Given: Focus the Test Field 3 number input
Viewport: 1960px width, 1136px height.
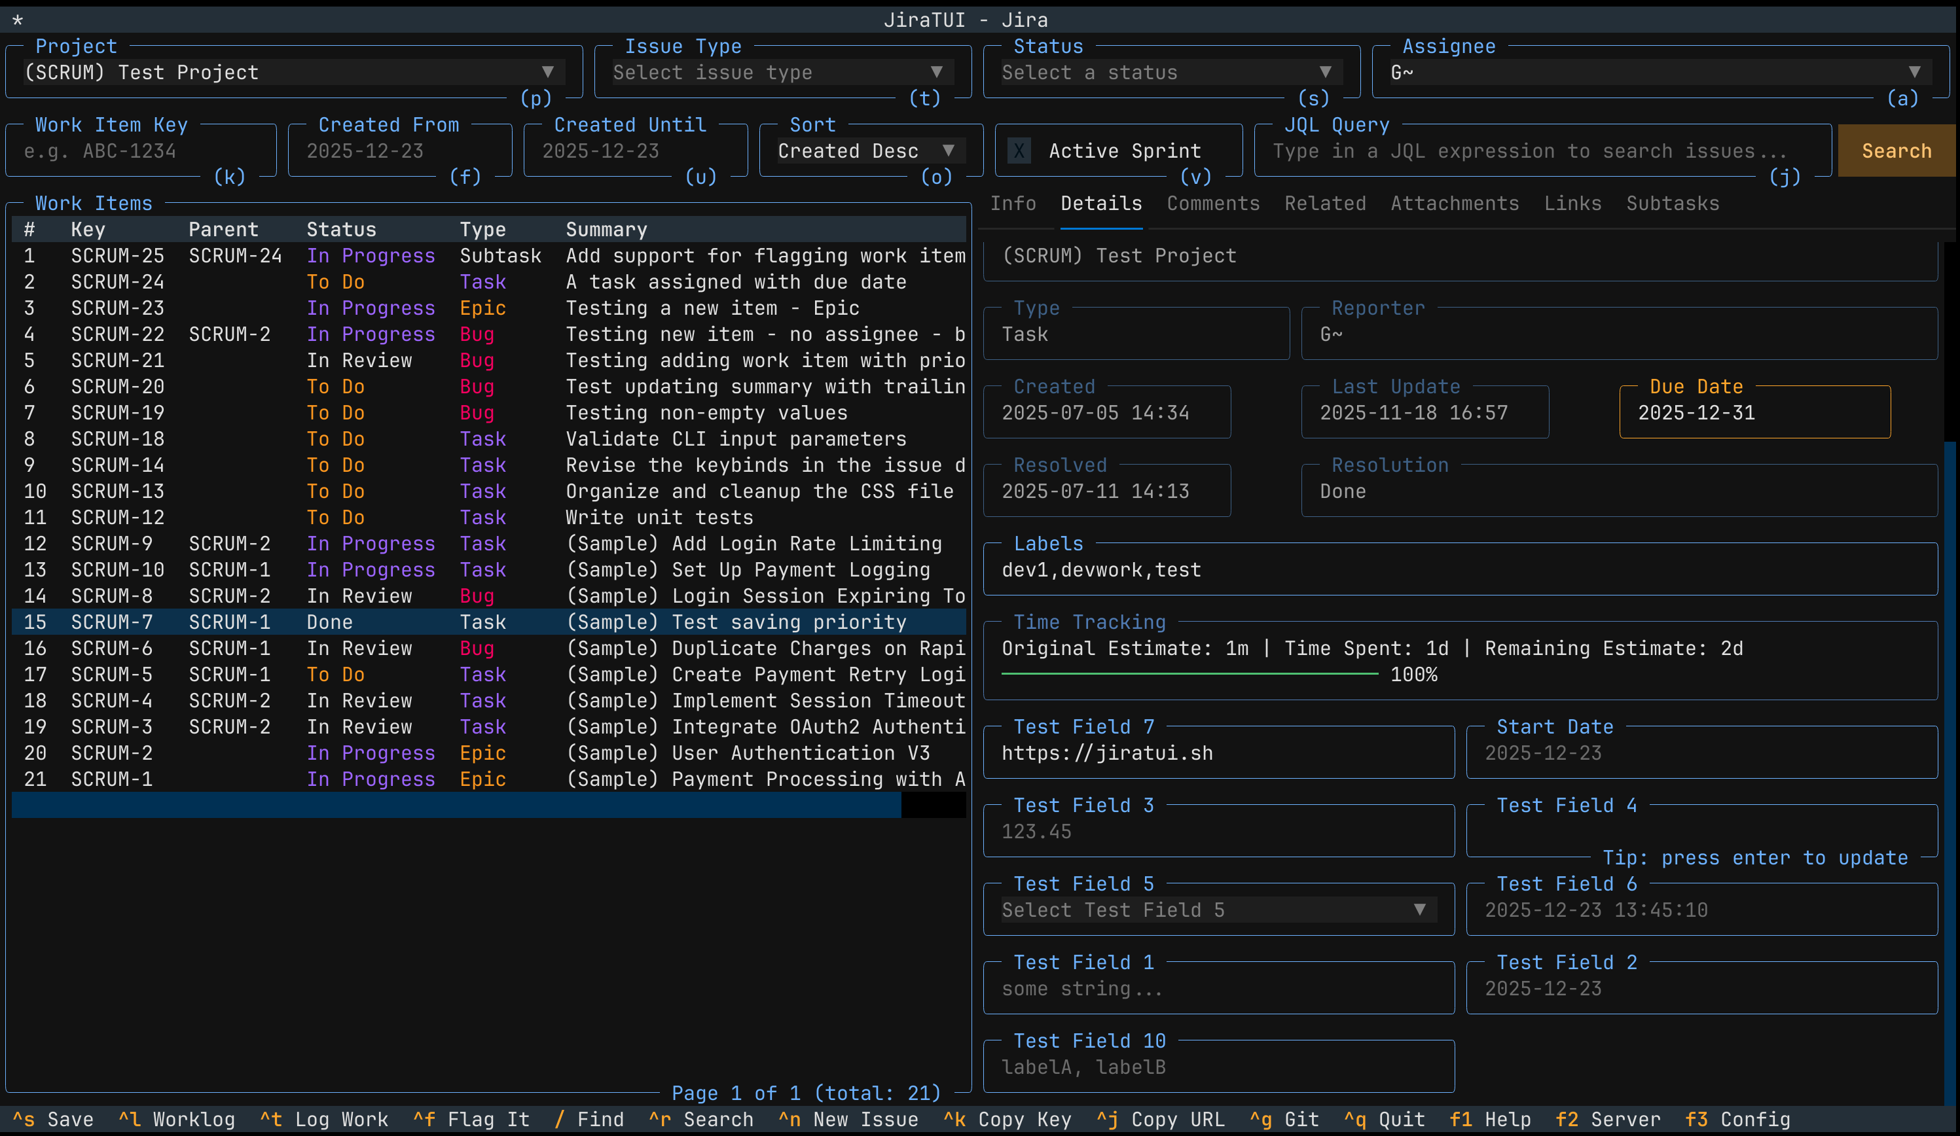Looking at the screenshot, I should (1219, 831).
